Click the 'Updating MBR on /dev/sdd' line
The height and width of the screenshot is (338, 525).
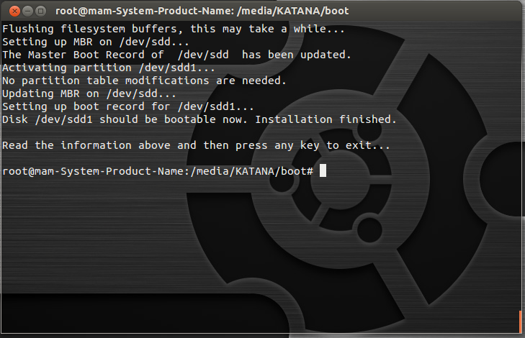89,93
